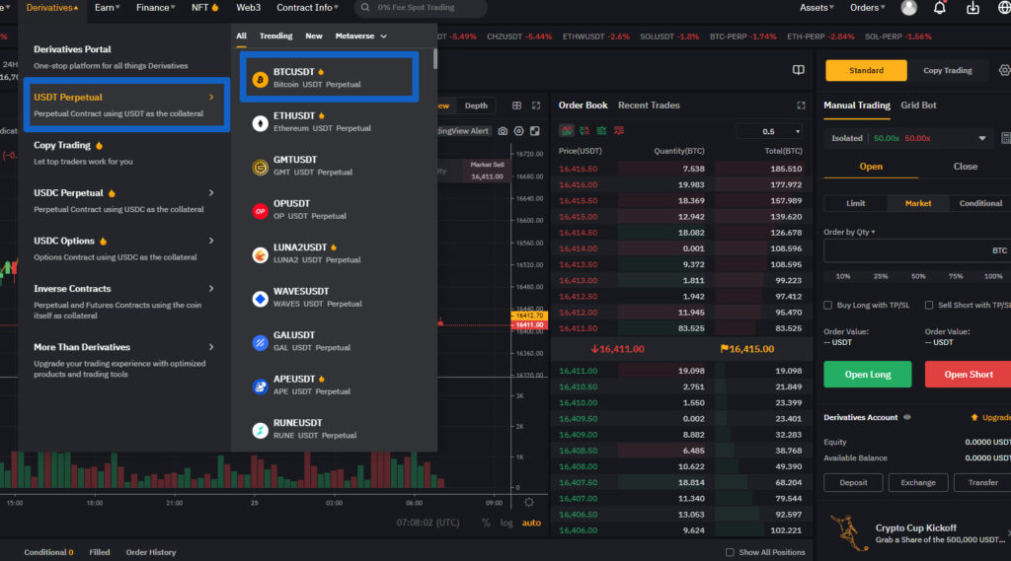Open the notifications bell
The height and width of the screenshot is (561, 1011).
(x=940, y=8)
